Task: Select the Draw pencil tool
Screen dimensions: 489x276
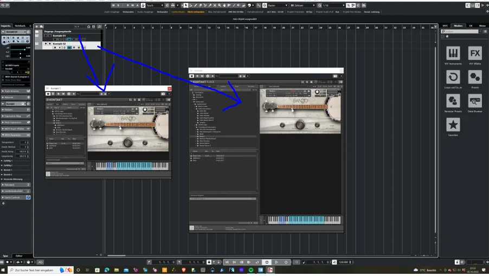Action: (x=196, y=5)
